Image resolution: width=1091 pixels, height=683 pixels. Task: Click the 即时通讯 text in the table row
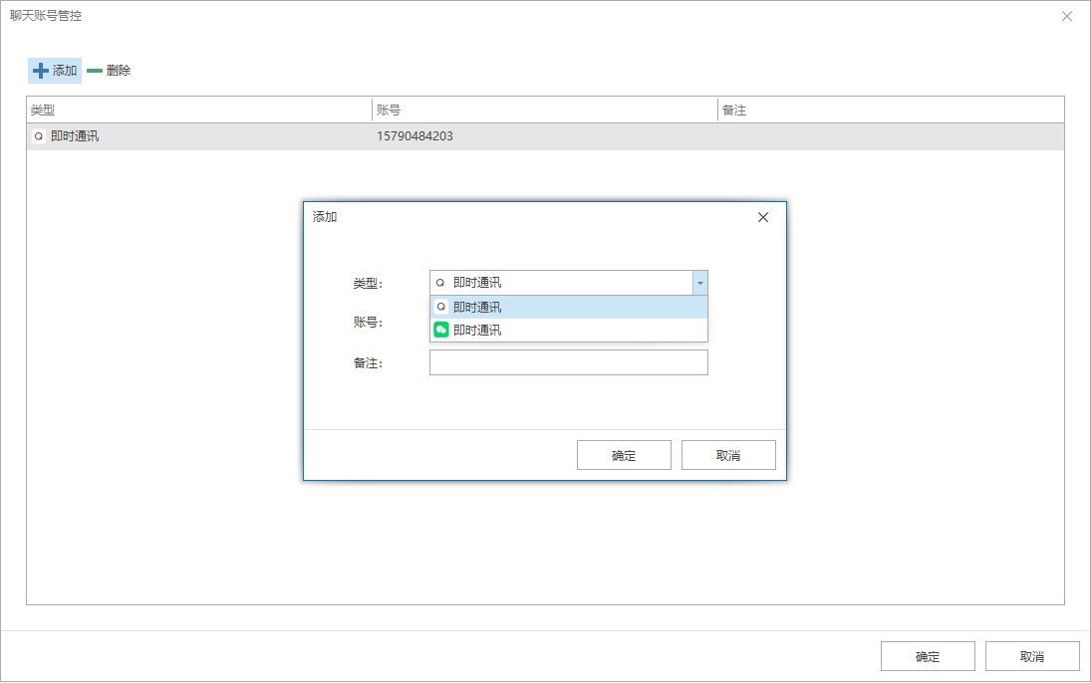75,136
